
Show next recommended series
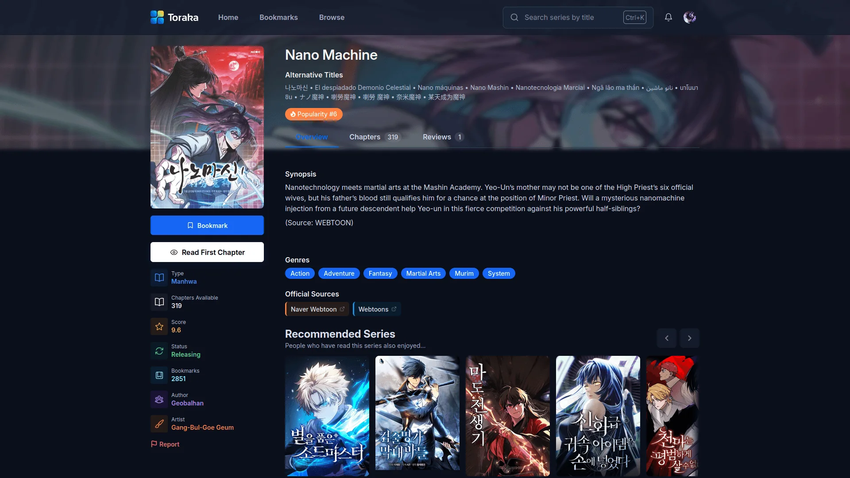click(x=690, y=338)
